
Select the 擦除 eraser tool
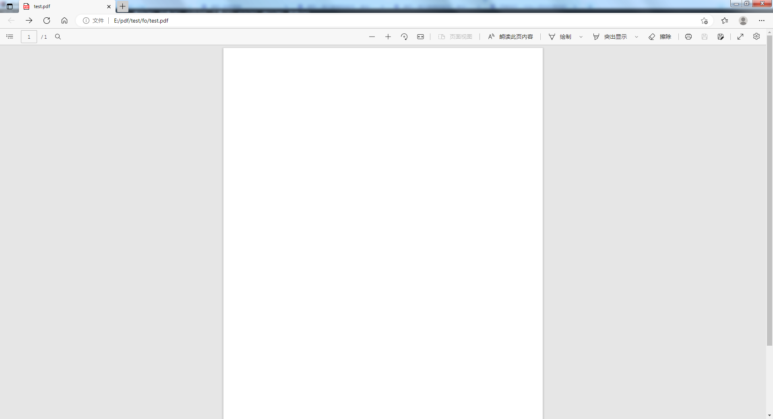(x=660, y=37)
